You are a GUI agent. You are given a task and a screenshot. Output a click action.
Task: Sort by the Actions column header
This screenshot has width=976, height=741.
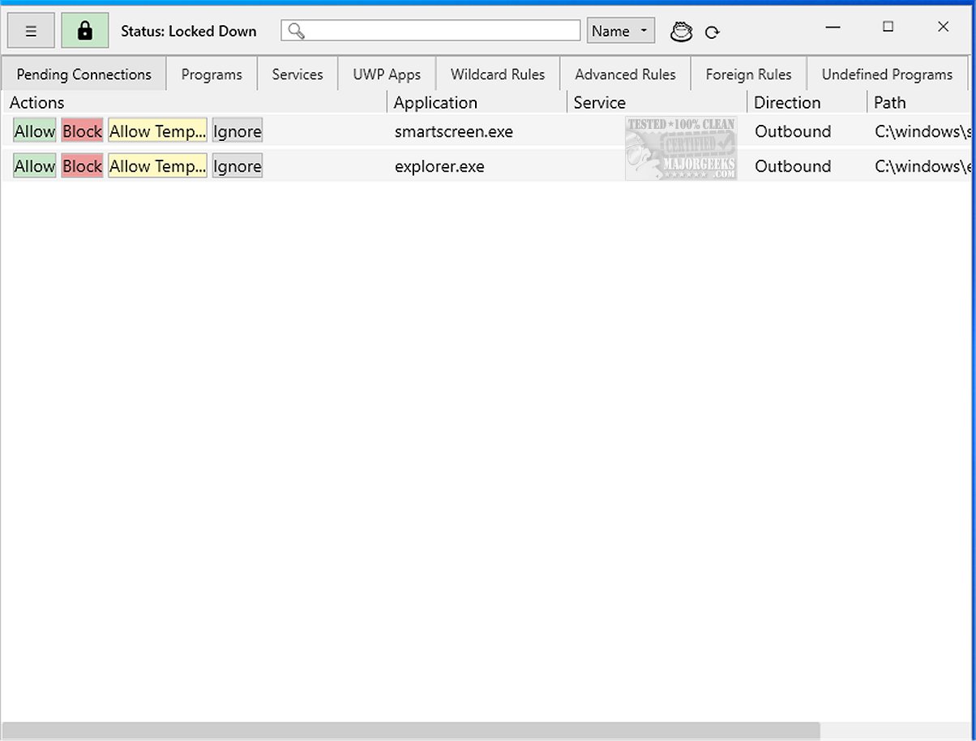coord(195,102)
